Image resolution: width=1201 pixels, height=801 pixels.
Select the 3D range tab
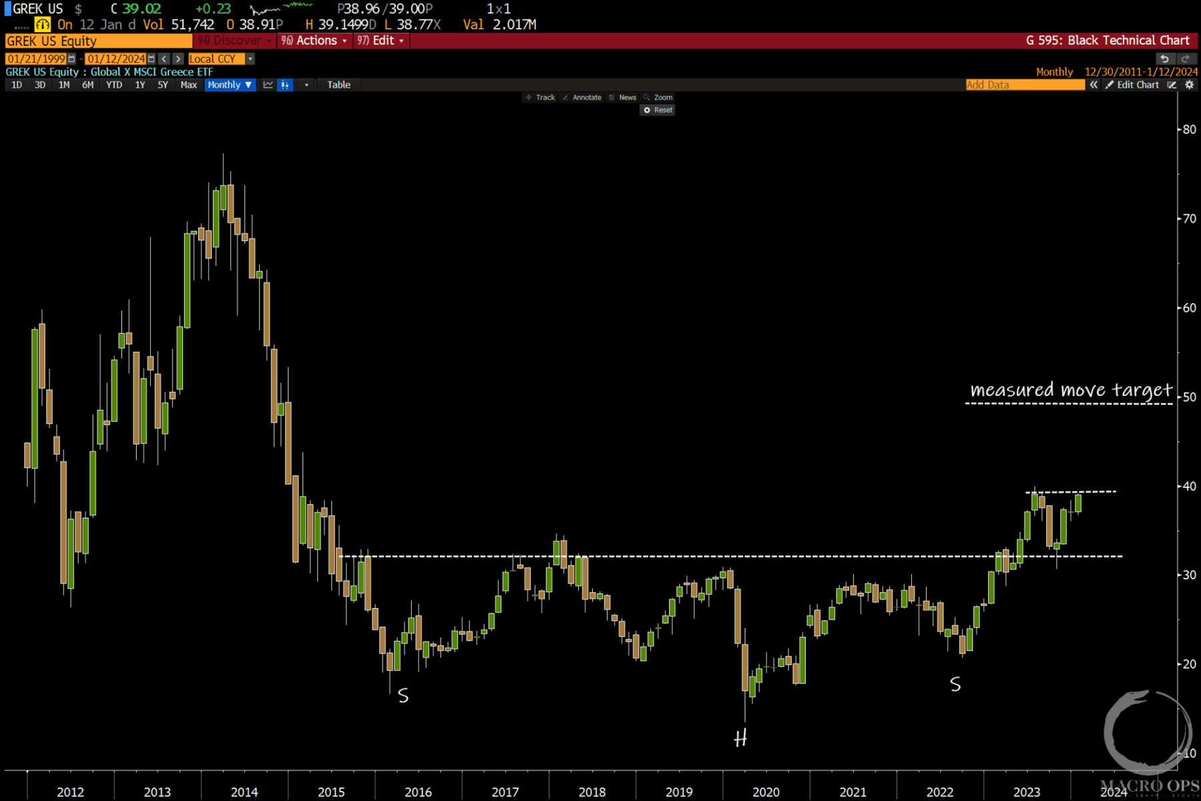coord(40,85)
